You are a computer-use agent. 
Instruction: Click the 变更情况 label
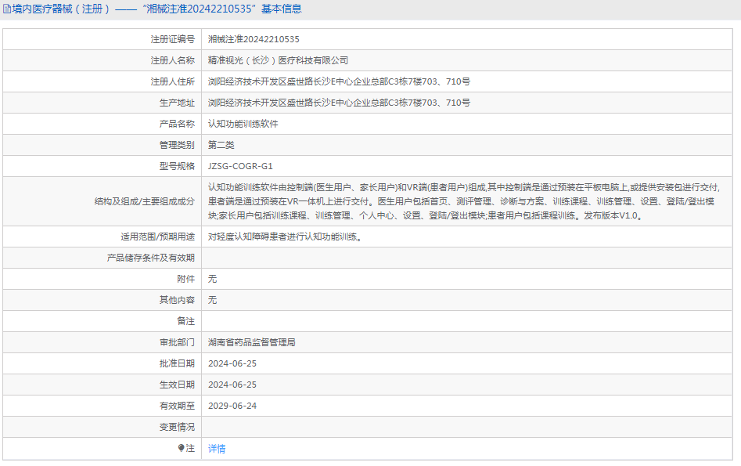click(177, 427)
